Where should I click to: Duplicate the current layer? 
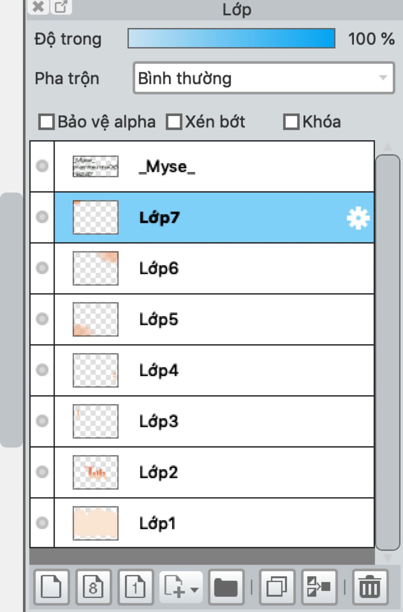pos(277,587)
